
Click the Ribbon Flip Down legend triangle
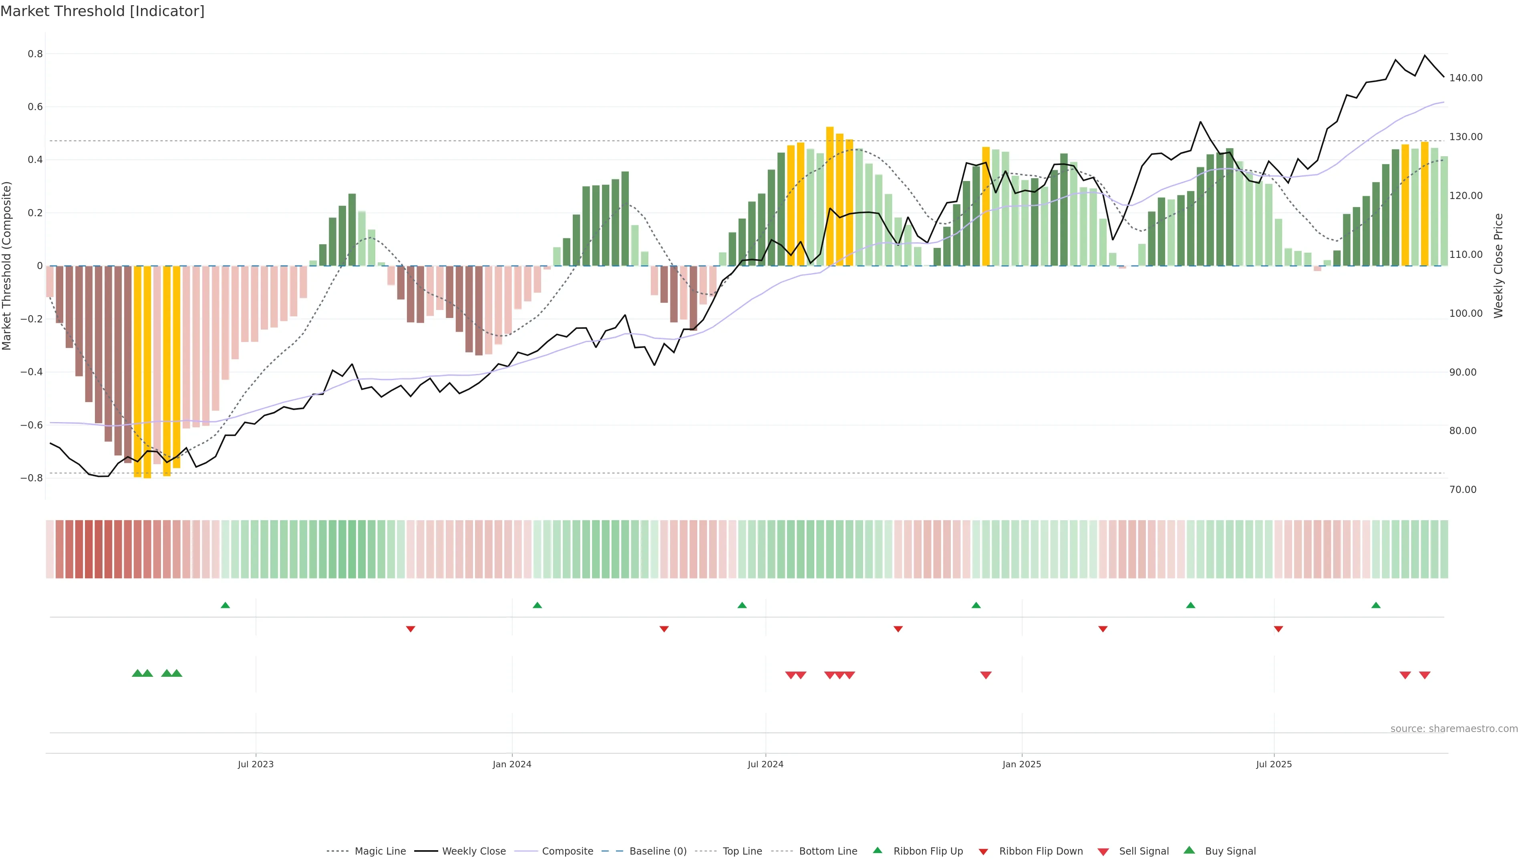point(983,852)
